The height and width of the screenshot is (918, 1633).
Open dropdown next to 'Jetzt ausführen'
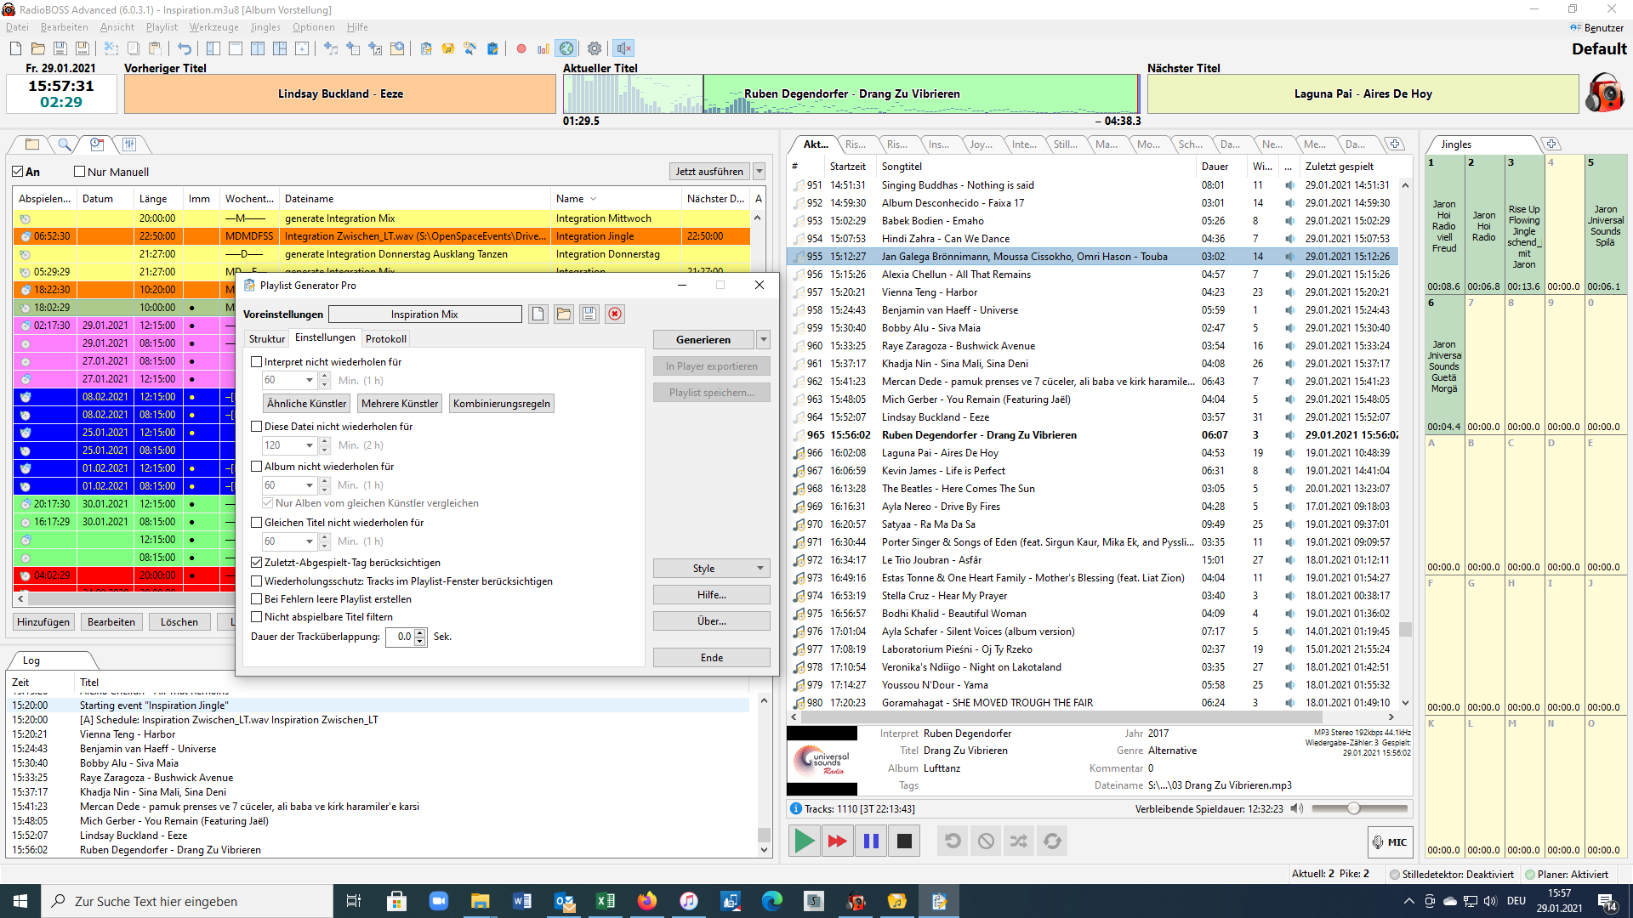760,171
